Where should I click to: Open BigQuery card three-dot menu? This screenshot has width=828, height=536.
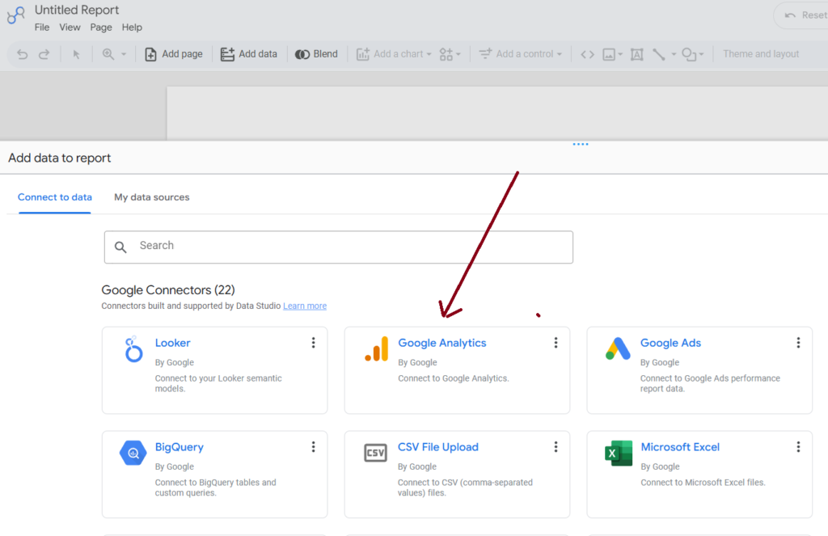coord(313,447)
